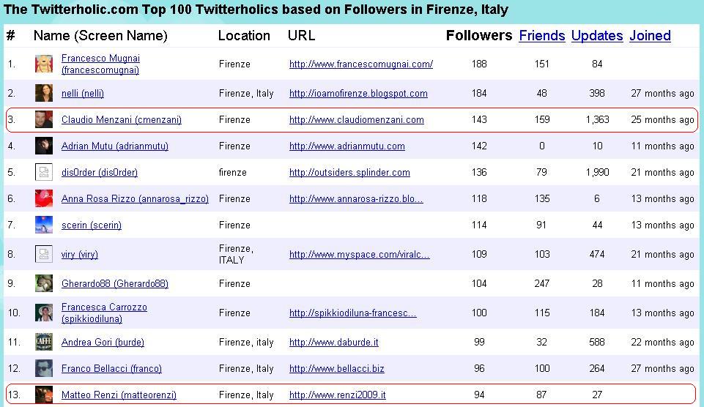This screenshot has height=407, width=704.
Task: Visit the claudiomenzani.com website link
Action: (356, 119)
